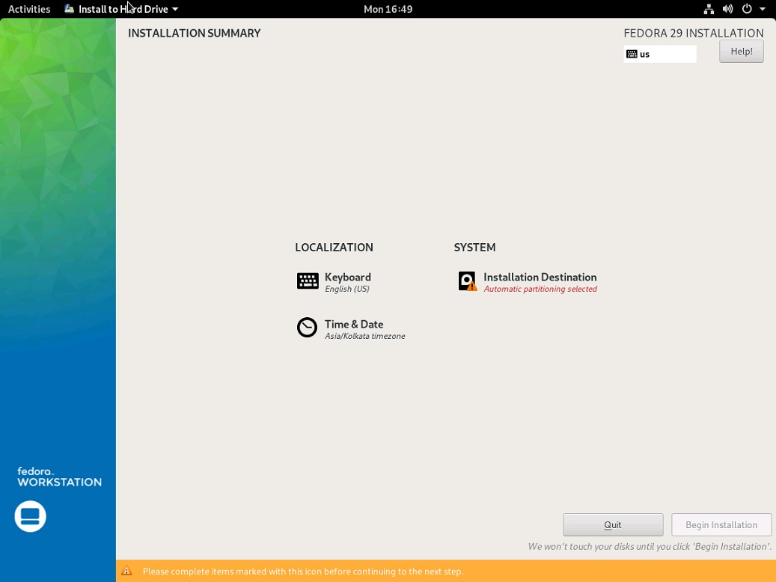Image resolution: width=776 pixels, height=582 pixels.
Task: Open Keyboard layout settings icon
Action: pos(308,281)
